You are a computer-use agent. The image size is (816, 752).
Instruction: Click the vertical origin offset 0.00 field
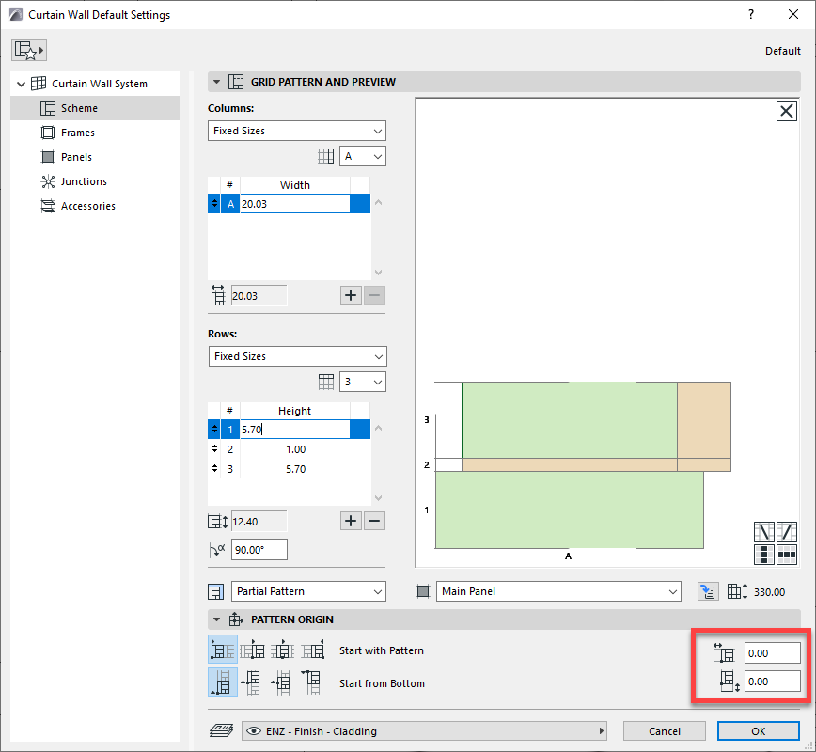click(773, 681)
